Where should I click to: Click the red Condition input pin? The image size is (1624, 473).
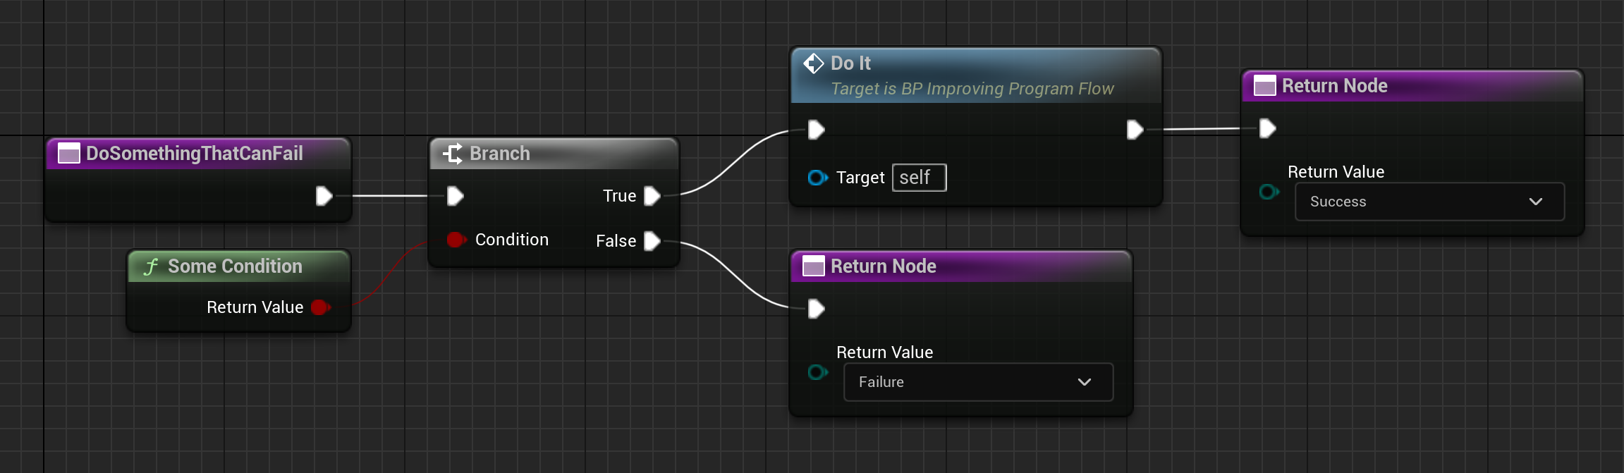[x=456, y=240]
